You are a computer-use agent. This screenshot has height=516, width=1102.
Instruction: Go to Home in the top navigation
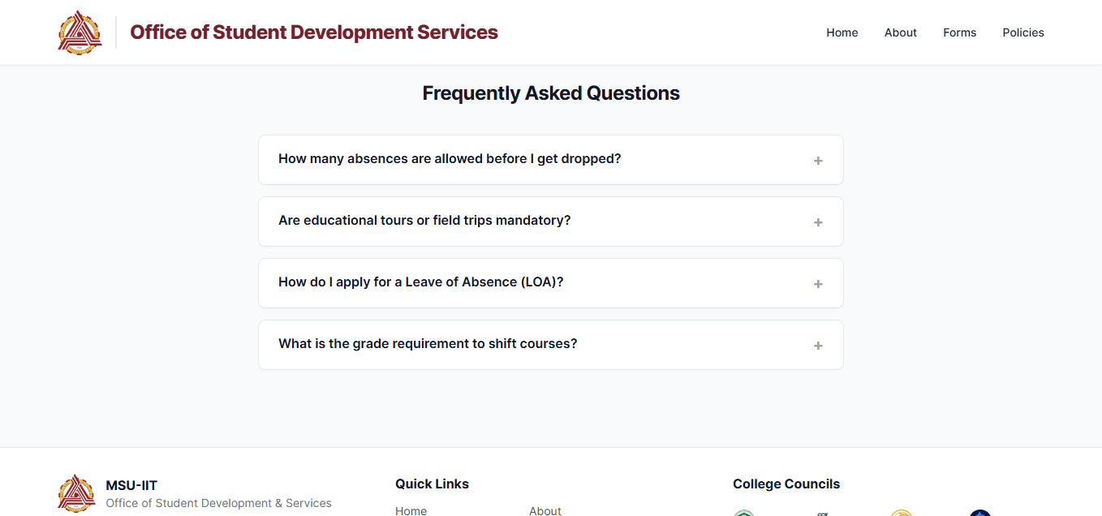click(x=842, y=32)
